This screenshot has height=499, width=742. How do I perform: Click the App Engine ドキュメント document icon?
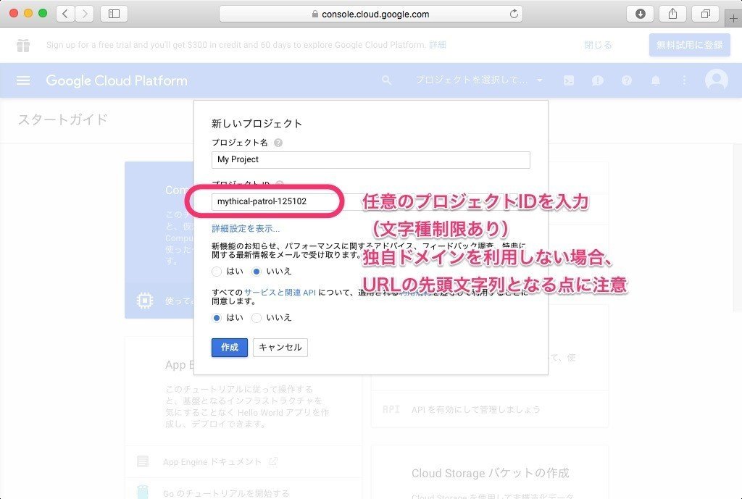tap(143, 461)
